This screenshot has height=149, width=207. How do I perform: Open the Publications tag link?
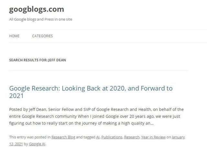pyautogui.click(x=112, y=137)
